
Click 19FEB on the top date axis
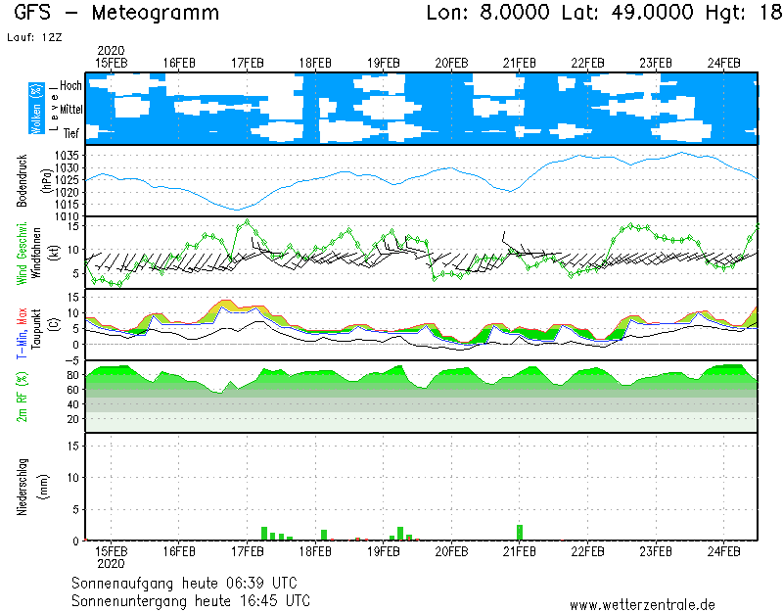point(384,63)
